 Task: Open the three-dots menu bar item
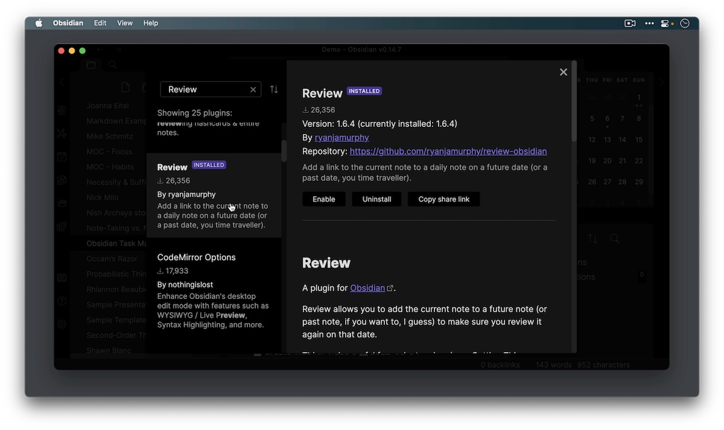(x=649, y=23)
